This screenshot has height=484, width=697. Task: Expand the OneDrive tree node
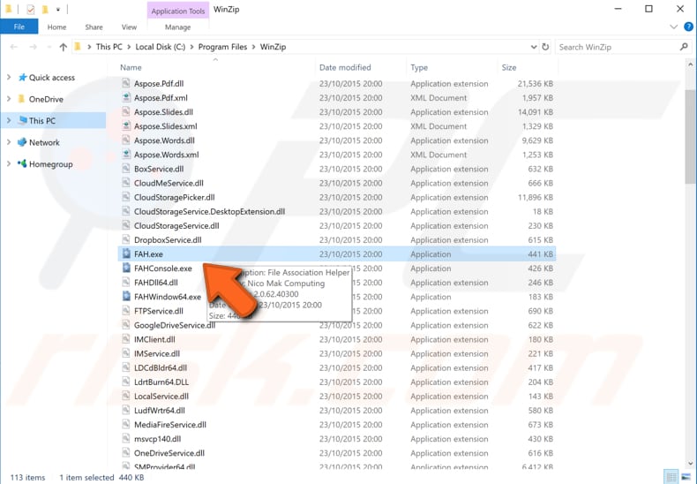[x=9, y=99]
